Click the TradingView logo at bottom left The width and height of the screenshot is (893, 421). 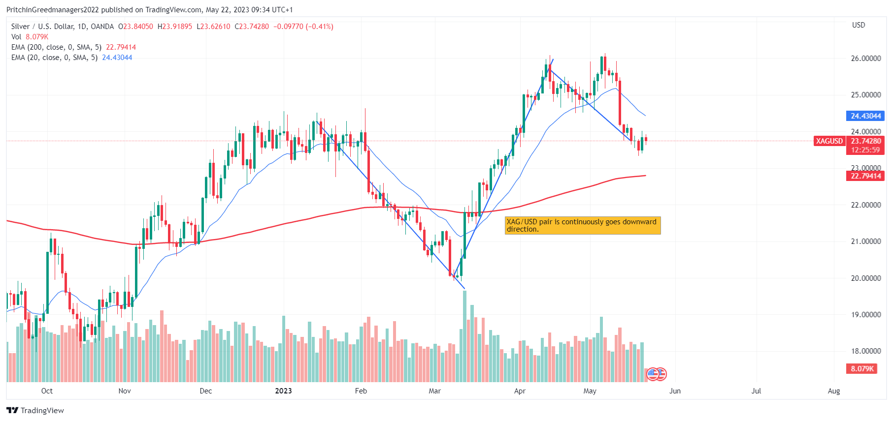(x=35, y=410)
